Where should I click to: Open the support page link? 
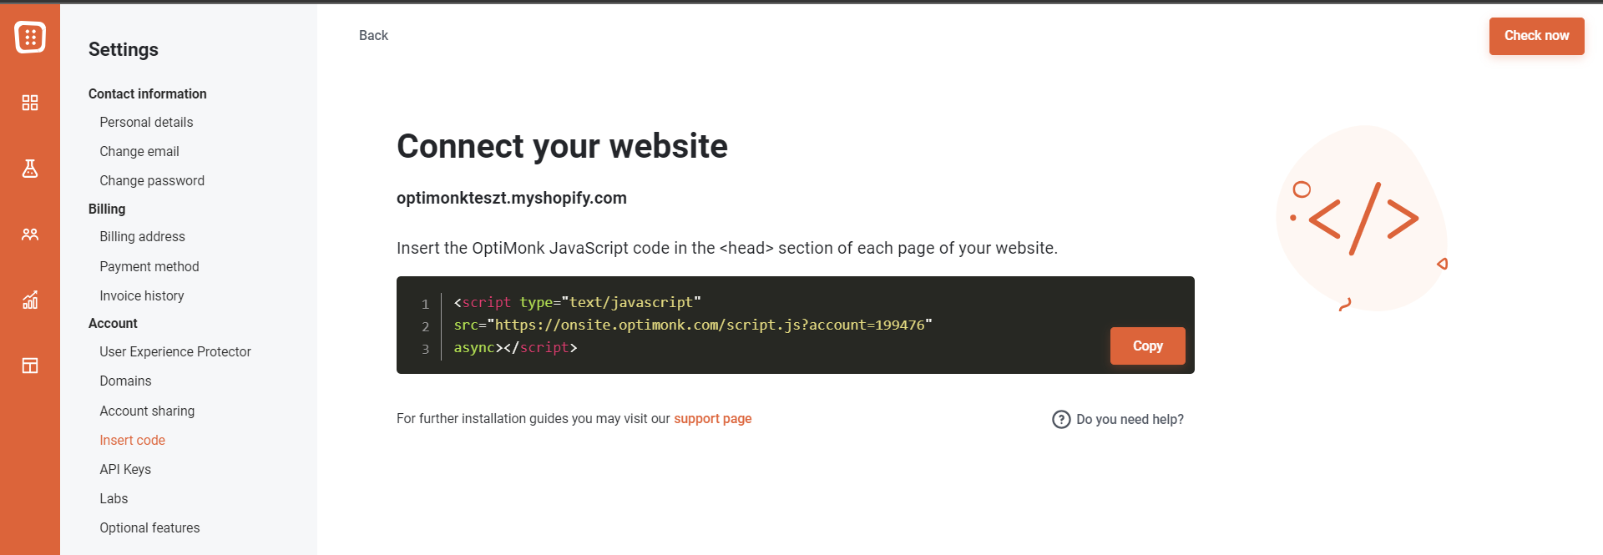click(712, 418)
